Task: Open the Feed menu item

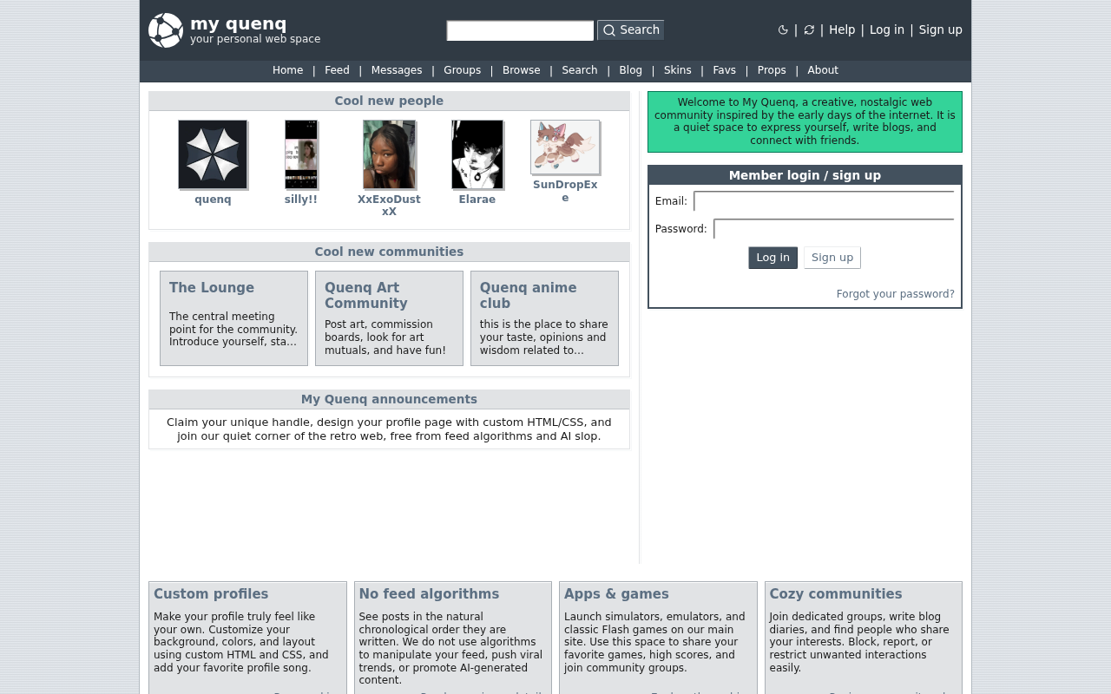Action: 337,70
